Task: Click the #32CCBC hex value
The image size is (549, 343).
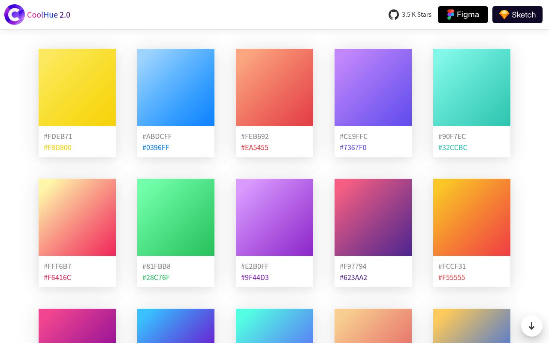Action: (452, 147)
